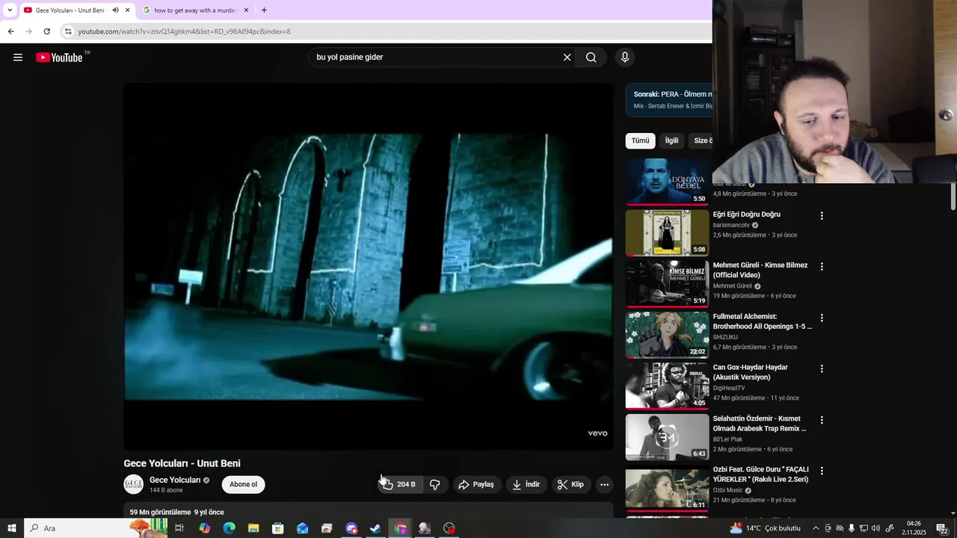Viewport: 957px width, 538px height.
Task: Open the YouTube hamburger guide menu
Action: [18, 58]
